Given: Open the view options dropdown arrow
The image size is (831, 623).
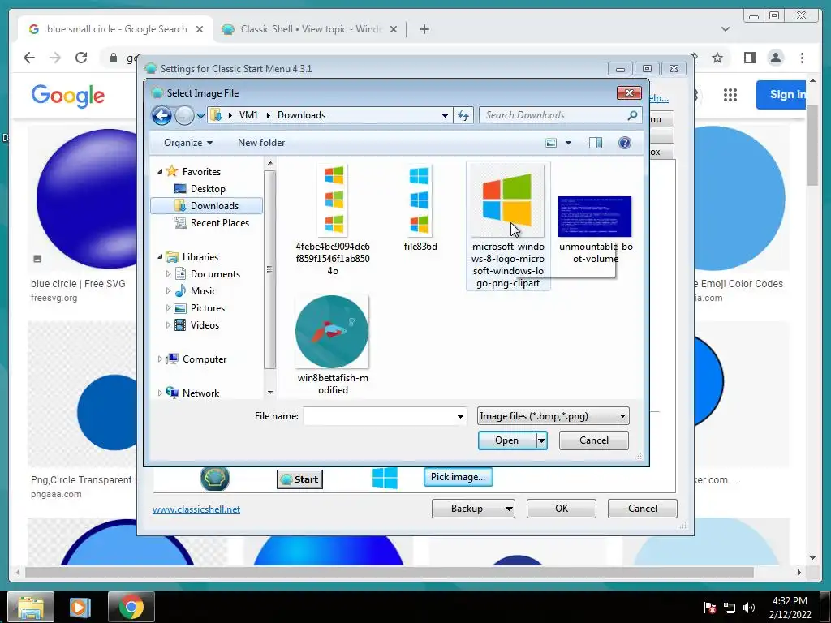Looking at the screenshot, I should click(568, 143).
